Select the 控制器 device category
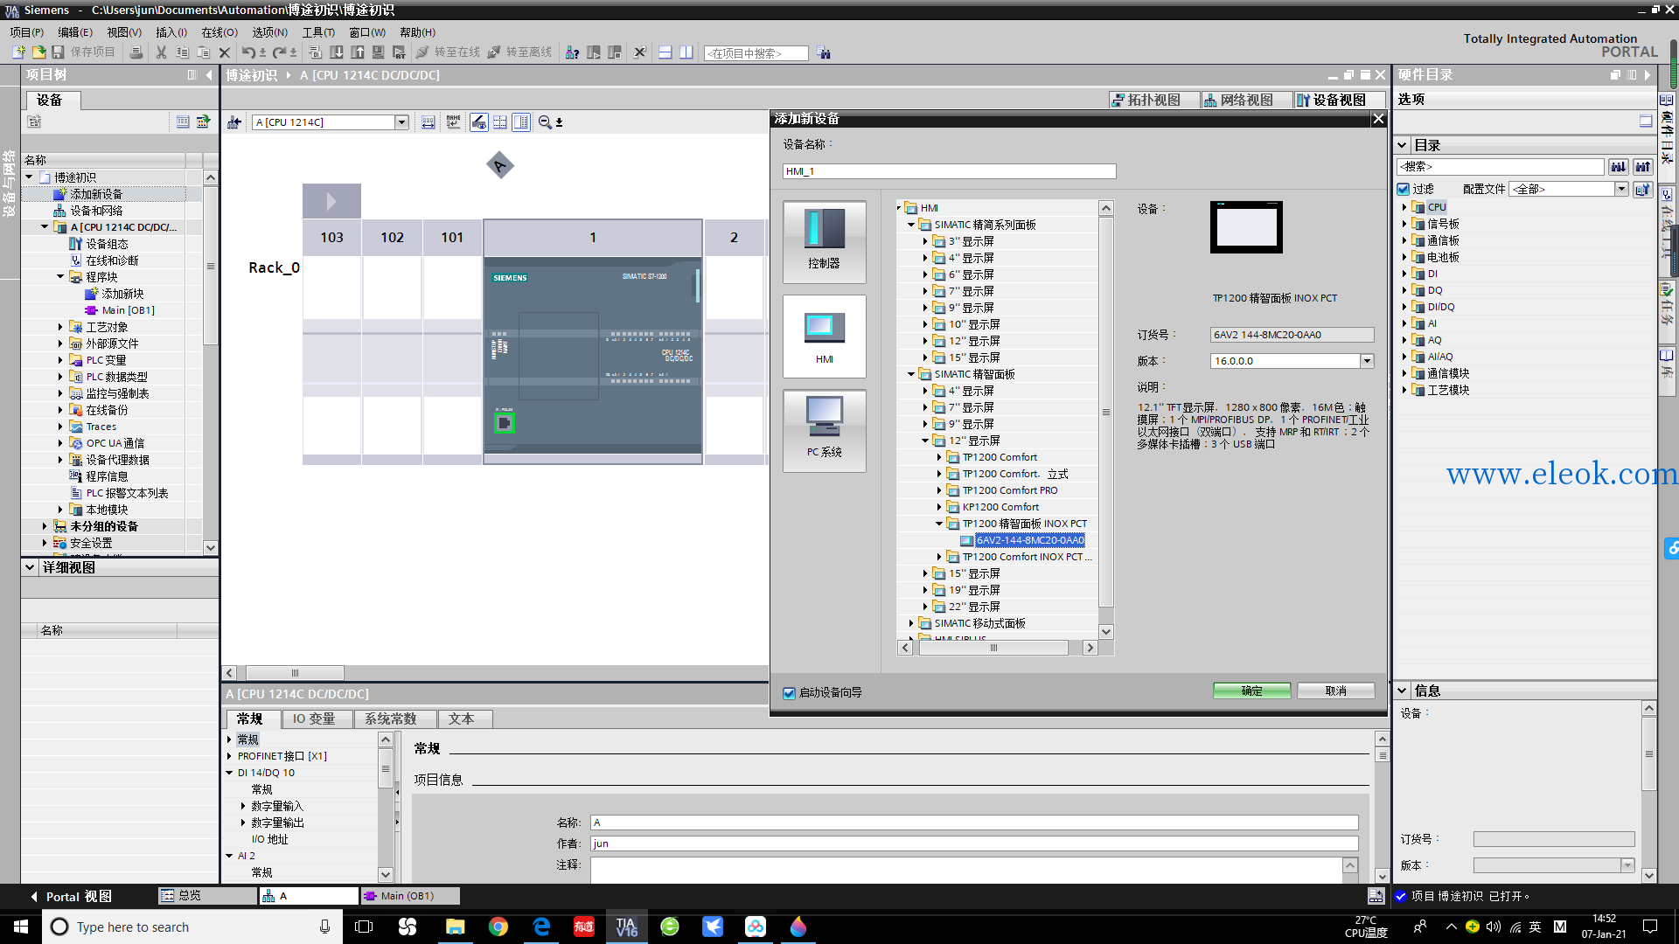The height and width of the screenshot is (944, 1679). point(824,242)
